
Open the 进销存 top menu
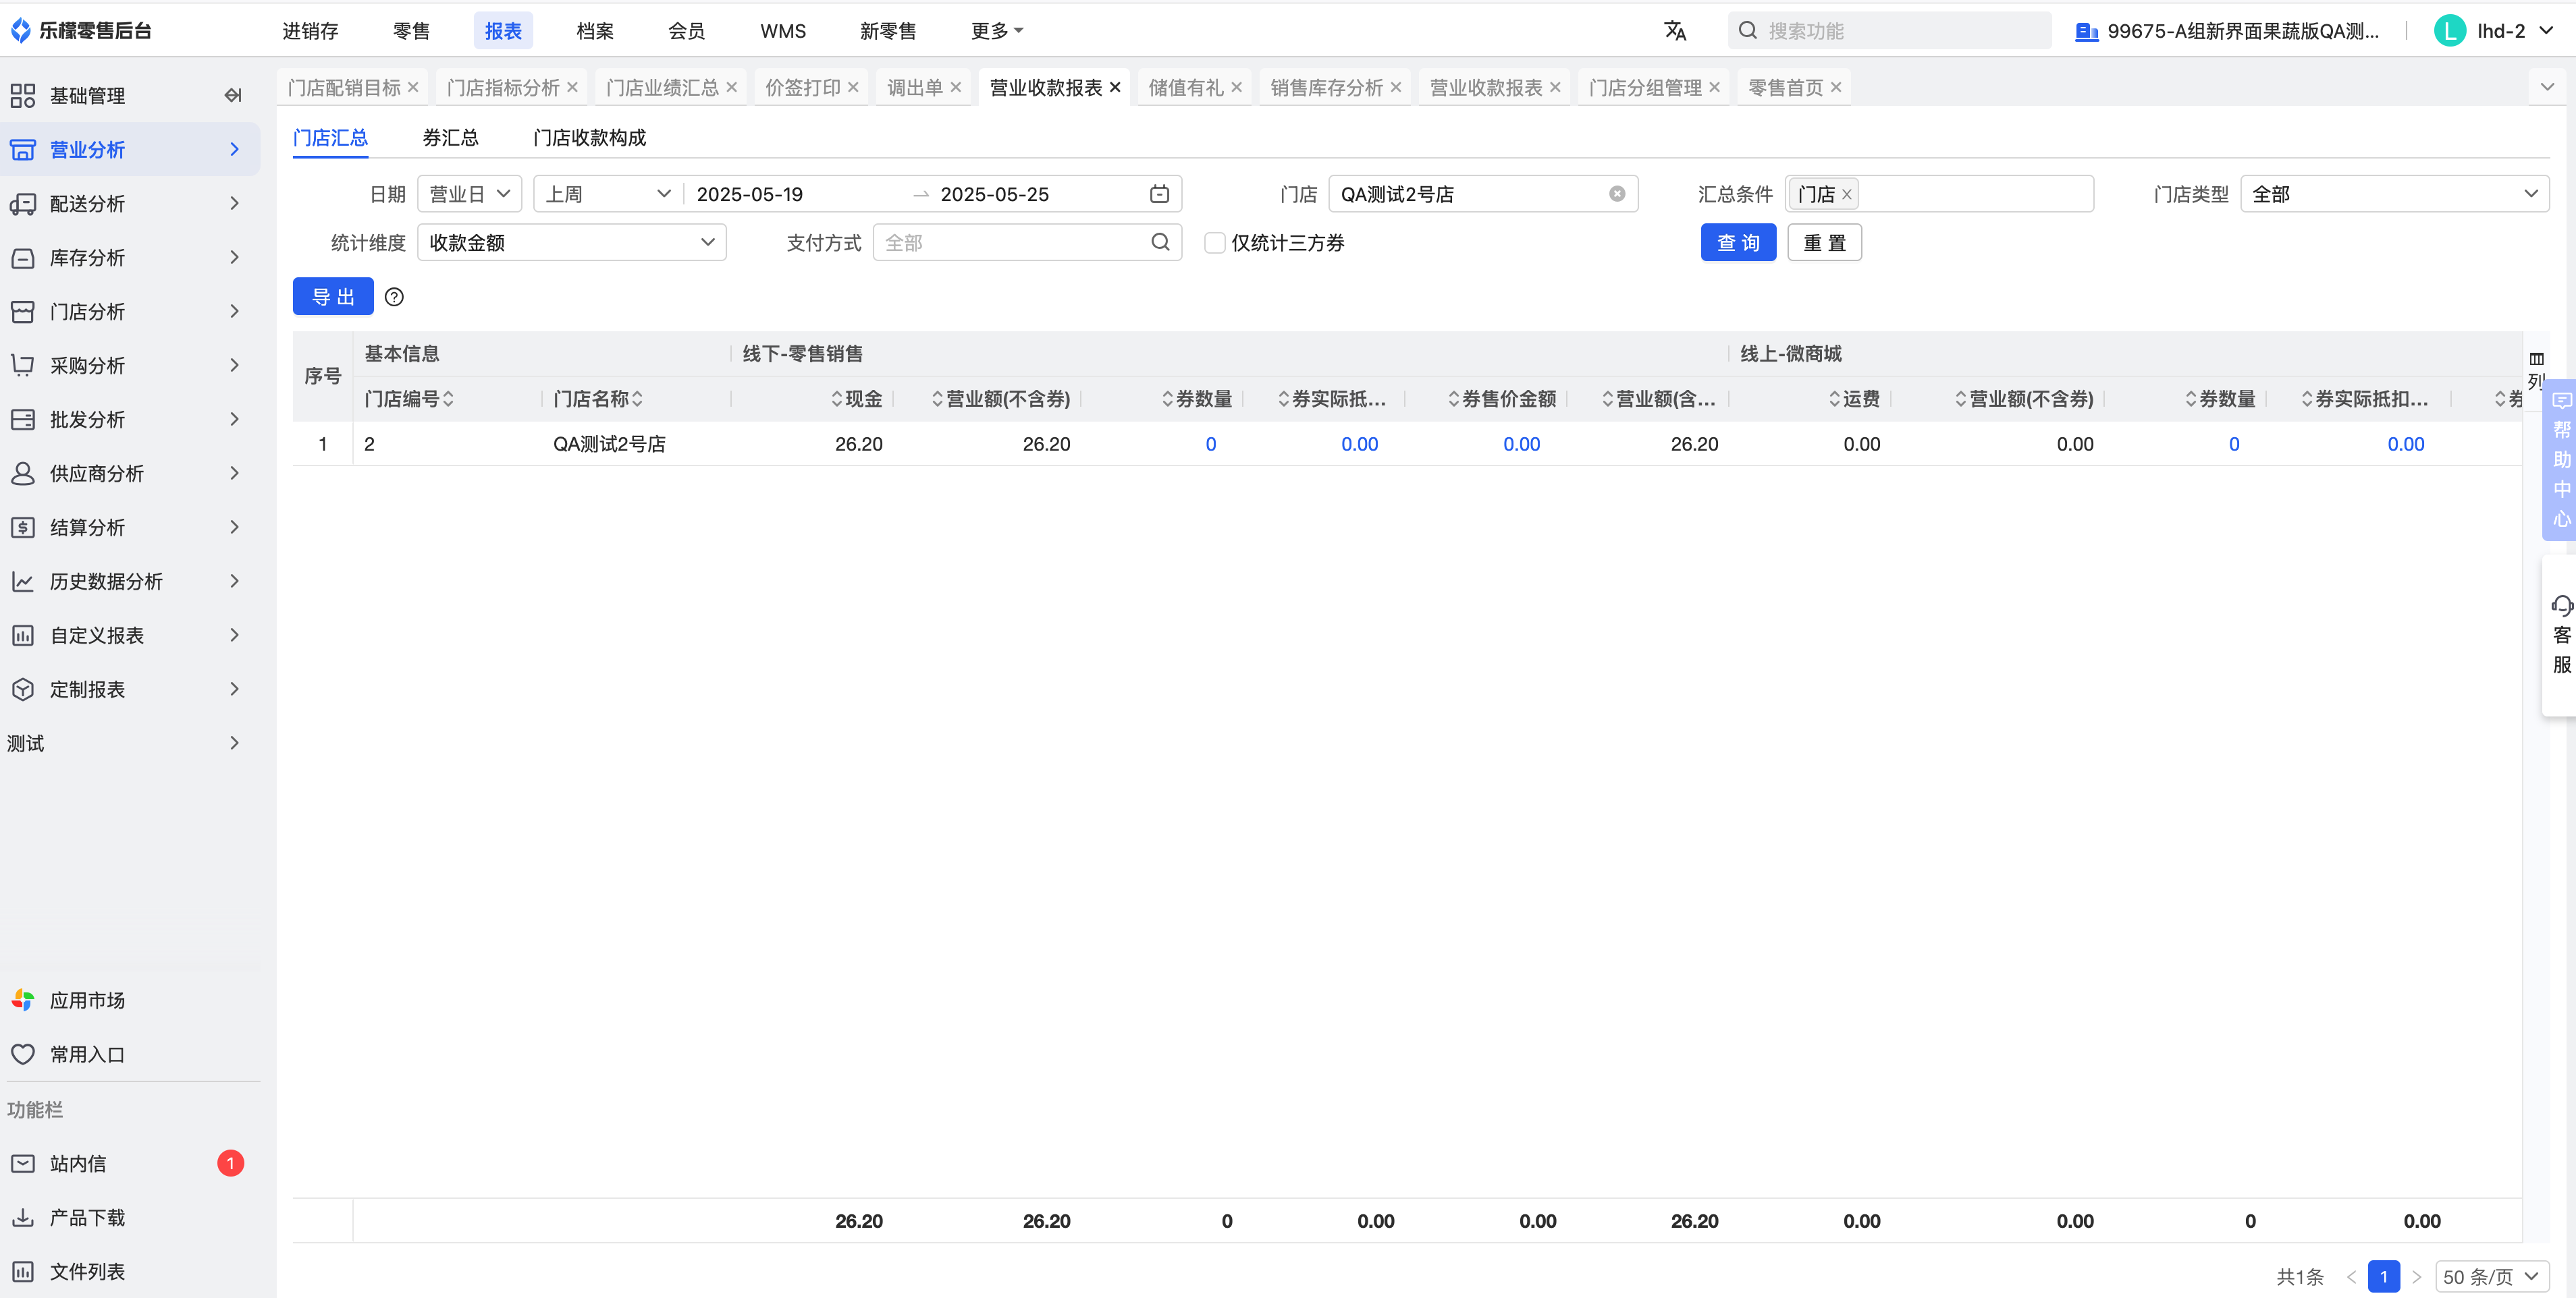[310, 31]
